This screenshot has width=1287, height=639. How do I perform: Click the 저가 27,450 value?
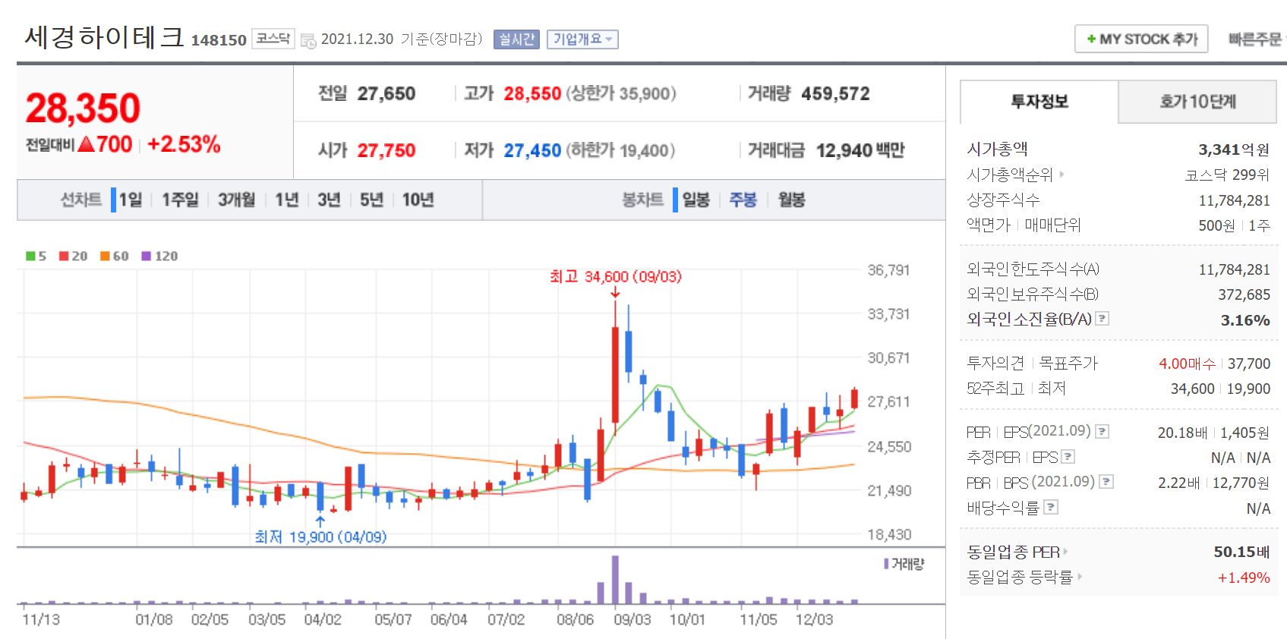[x=532, y=150]
